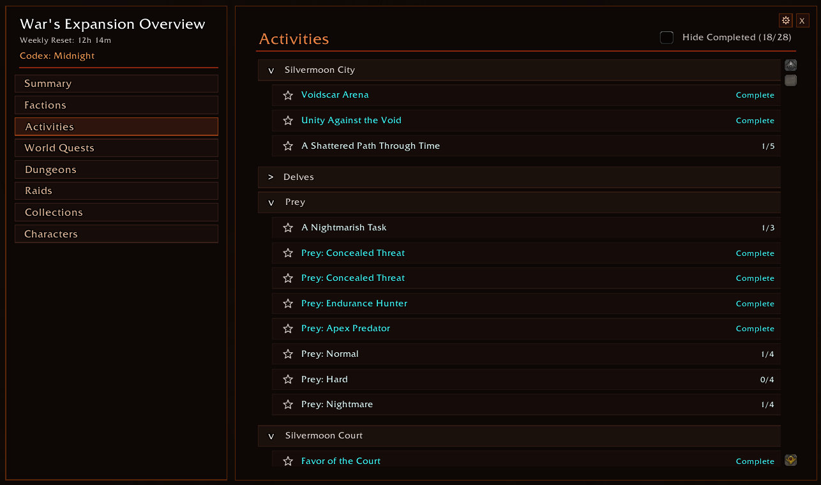The height and width of the screenshot is (485, 821).
Task: Star the Unity Against the Void activity
Action: (x=288, y=121)
